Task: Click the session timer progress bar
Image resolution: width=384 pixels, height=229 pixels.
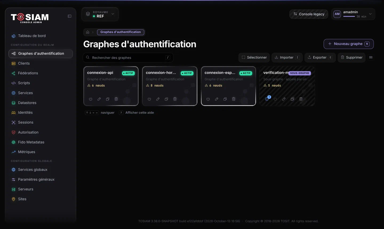Action: (349, 17)
